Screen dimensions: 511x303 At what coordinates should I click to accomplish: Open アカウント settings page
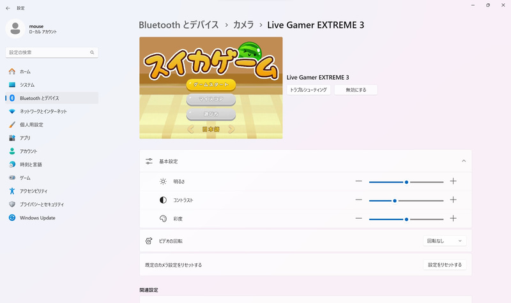[x=52, y=151]
